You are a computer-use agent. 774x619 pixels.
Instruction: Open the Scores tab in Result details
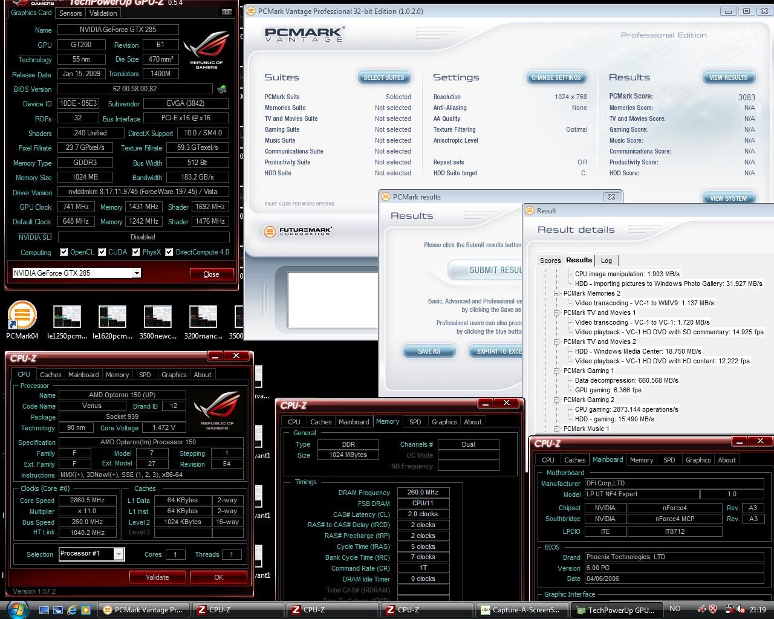point(550,261)
